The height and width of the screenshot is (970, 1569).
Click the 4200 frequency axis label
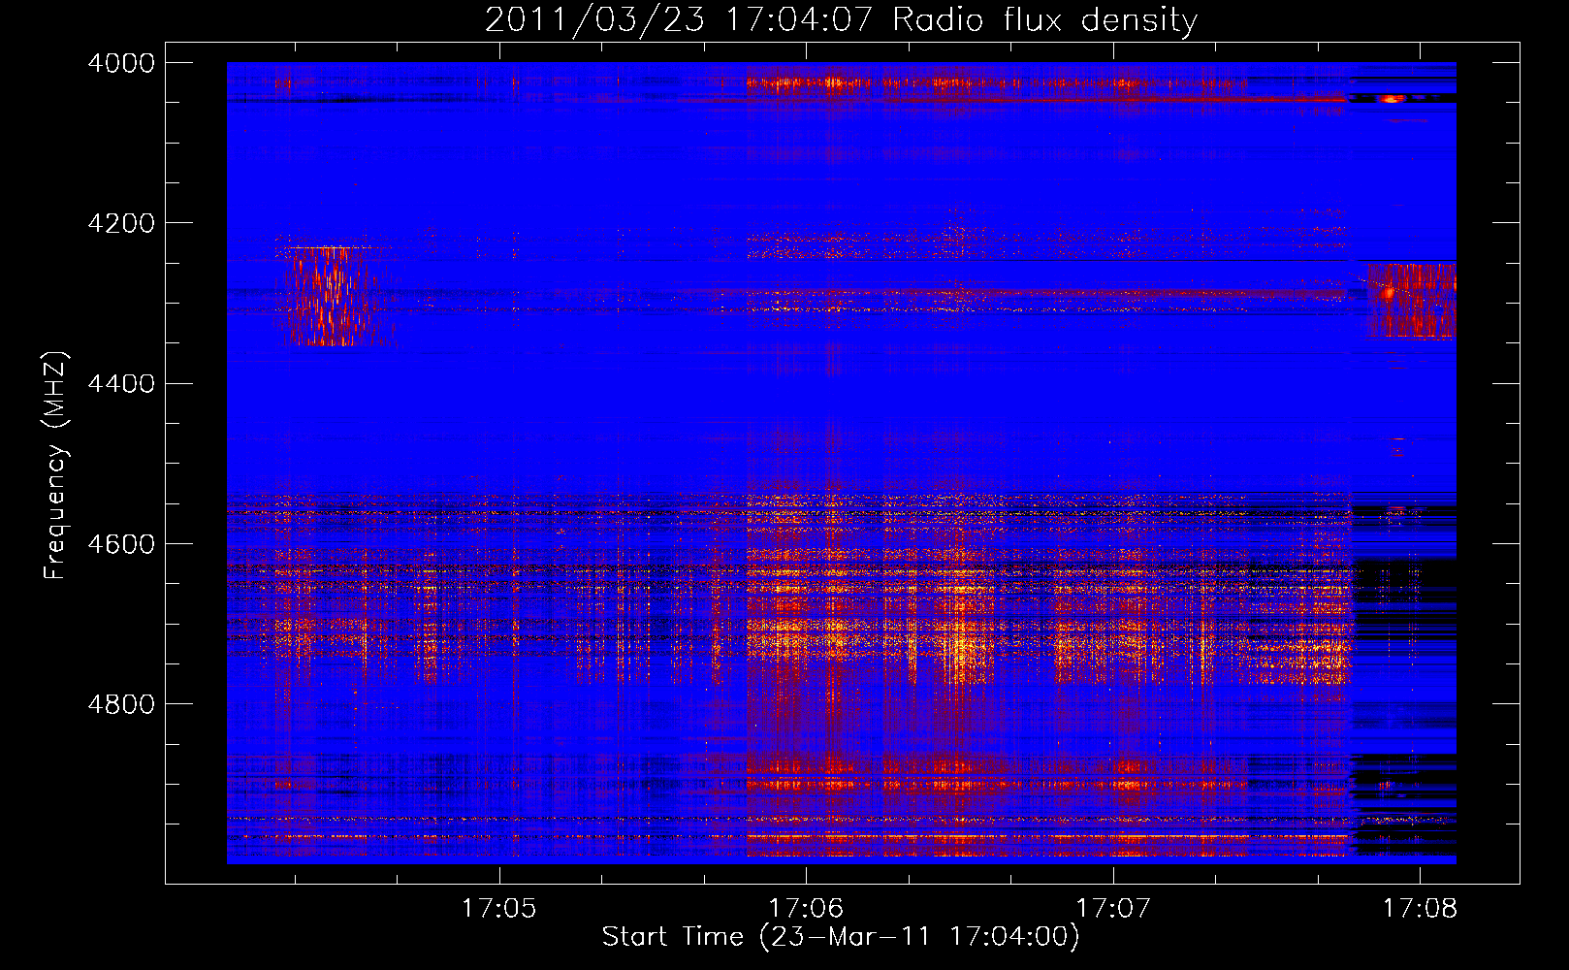point(121,223)
